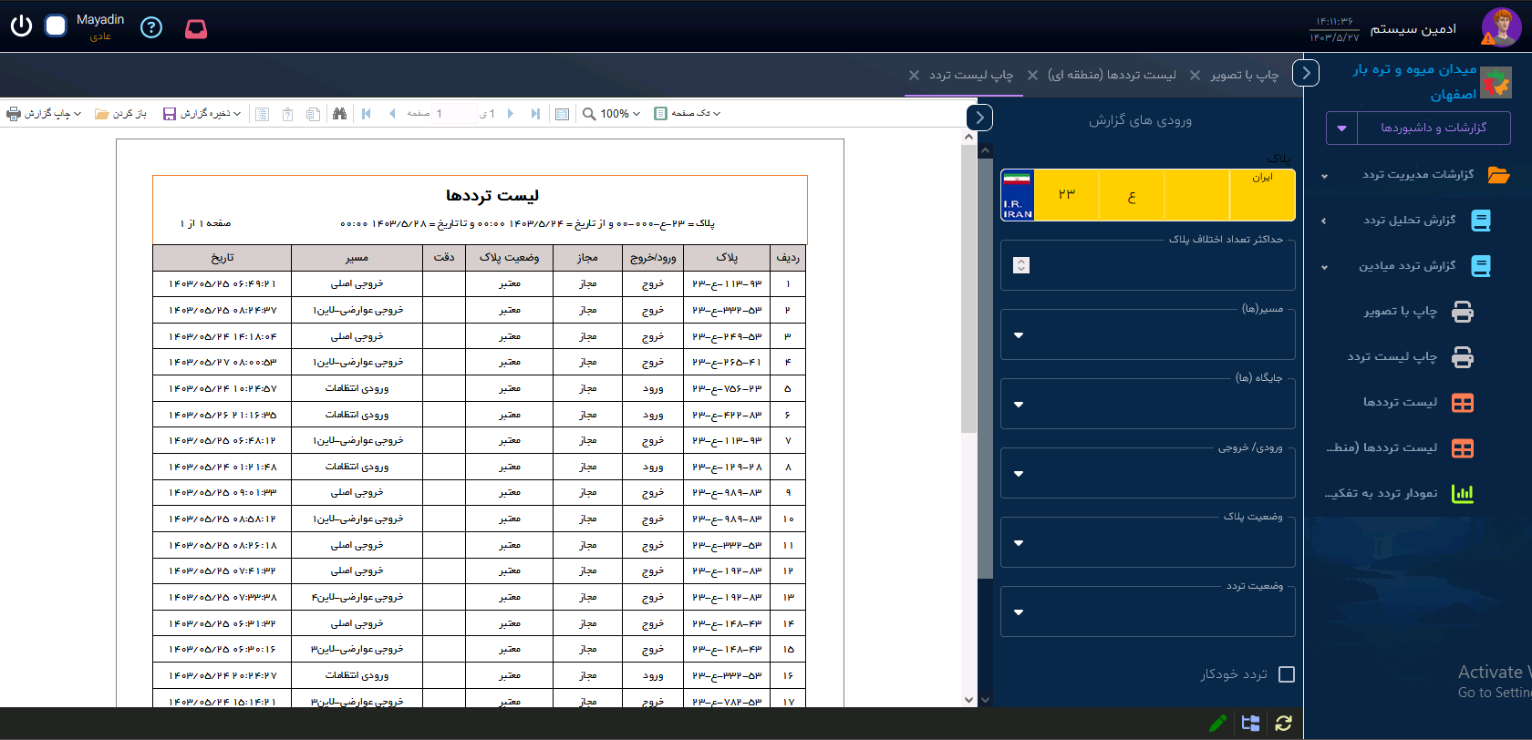Switch to the چاپ با تصویر tab
The height and width of the screenshot is (740, 1532).
pyautogui.click(x=1244, y=75)
